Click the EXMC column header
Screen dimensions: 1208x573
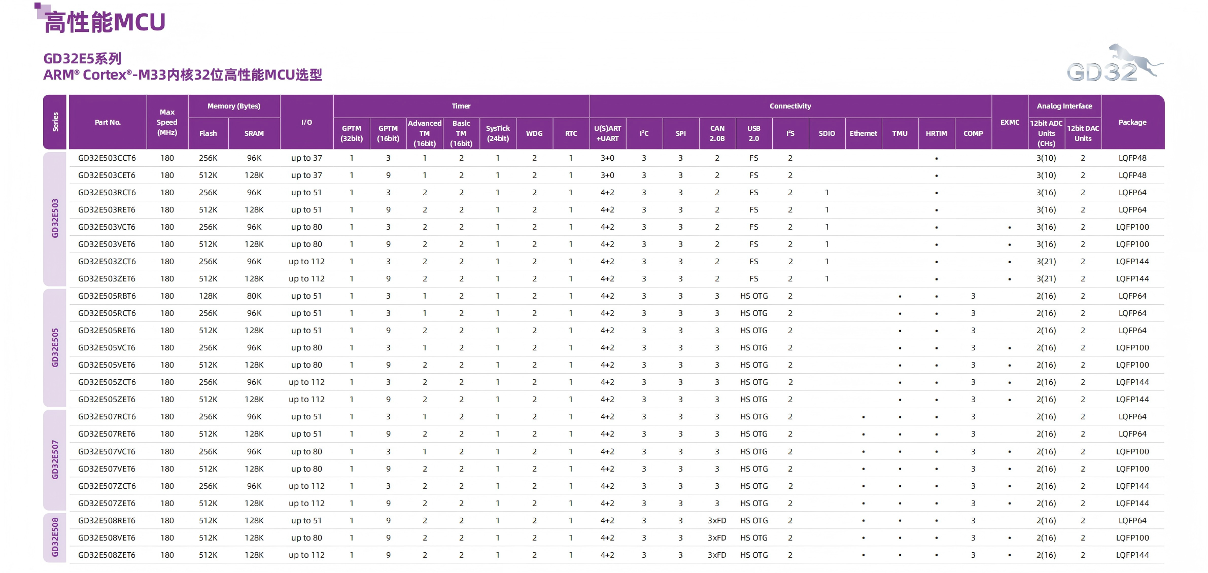1010,122
